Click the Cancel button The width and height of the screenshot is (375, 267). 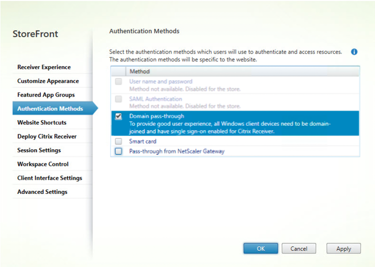pyautogui.click(x=298, y=248)
